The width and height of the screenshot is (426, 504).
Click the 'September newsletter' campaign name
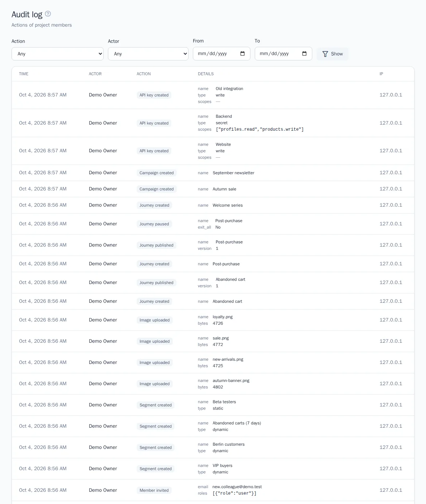(234, 173)
